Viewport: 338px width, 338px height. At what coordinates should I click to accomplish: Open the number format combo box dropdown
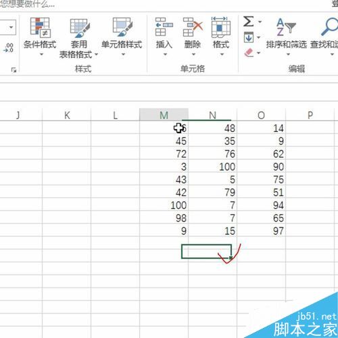(11, 28)
